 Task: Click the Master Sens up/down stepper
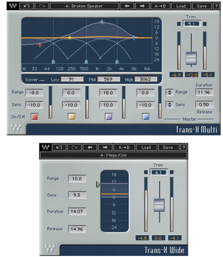[169, 105]
